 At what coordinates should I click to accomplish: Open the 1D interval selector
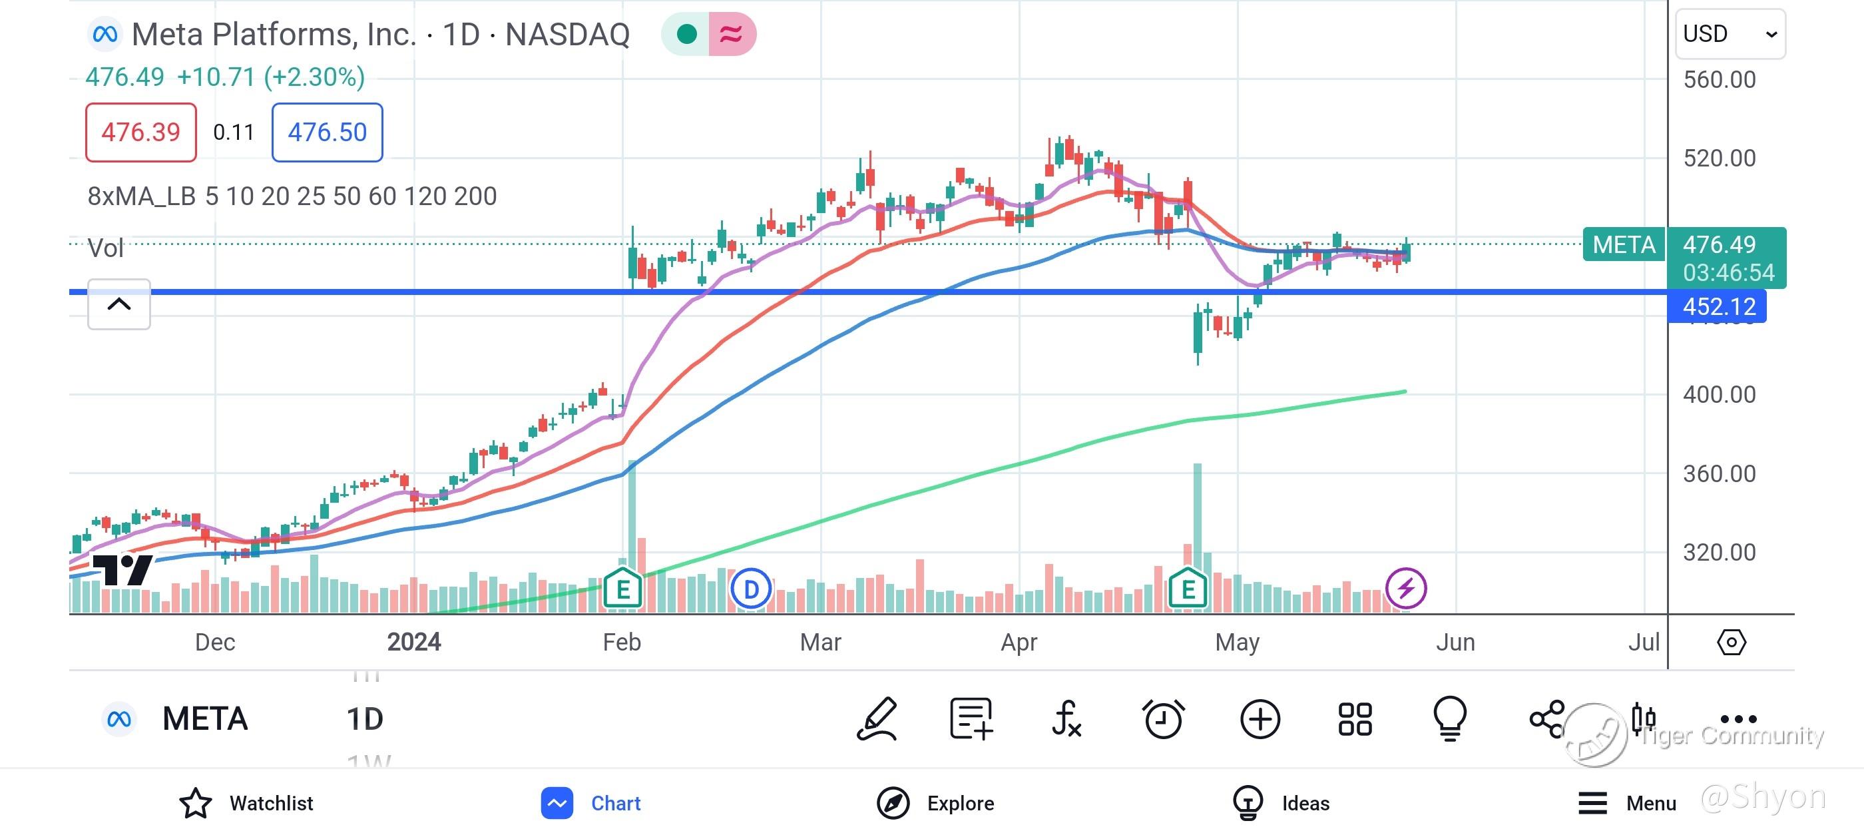point(365,719)
